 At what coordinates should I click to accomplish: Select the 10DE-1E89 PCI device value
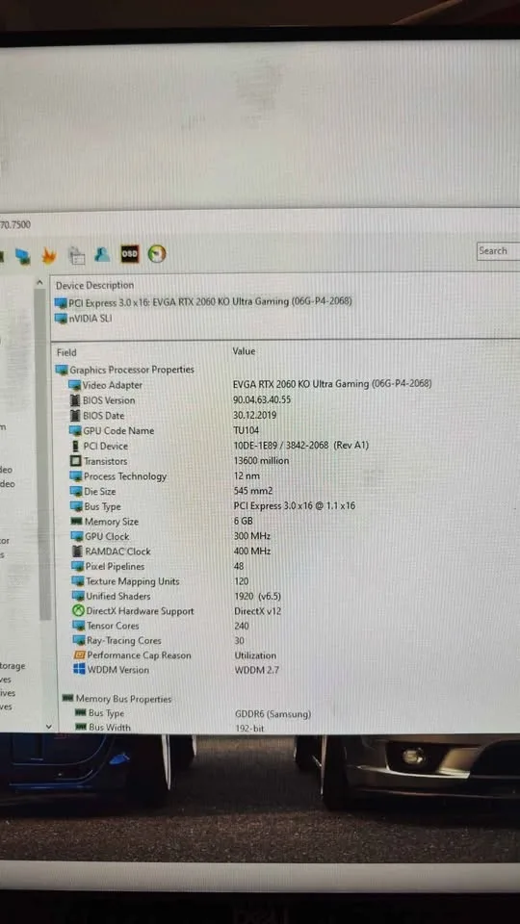coord(301,446)
